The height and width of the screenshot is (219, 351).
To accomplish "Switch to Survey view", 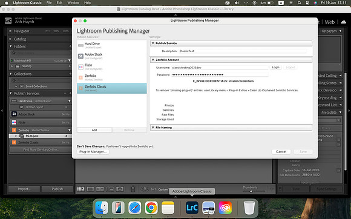I will pyautogui.click(x=110, y=189).
